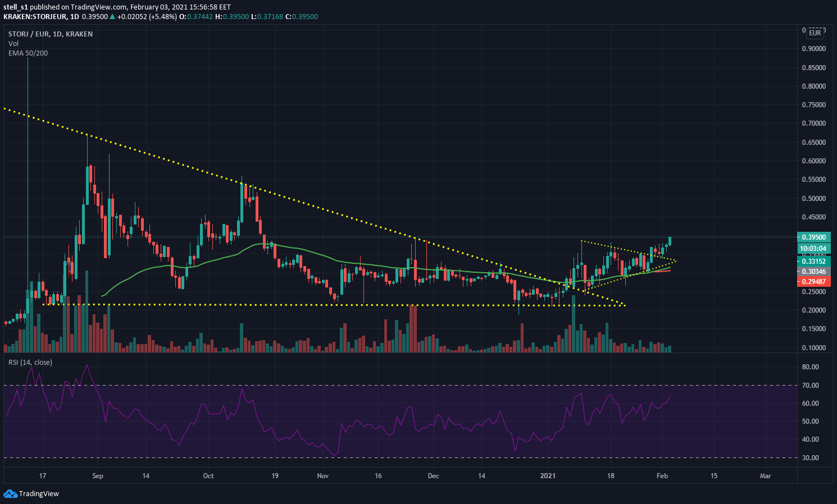Image resolution: width=837 pixels, height=504 pixels.
Task: Click the Nov label on time axis
Action: (323, 476)
